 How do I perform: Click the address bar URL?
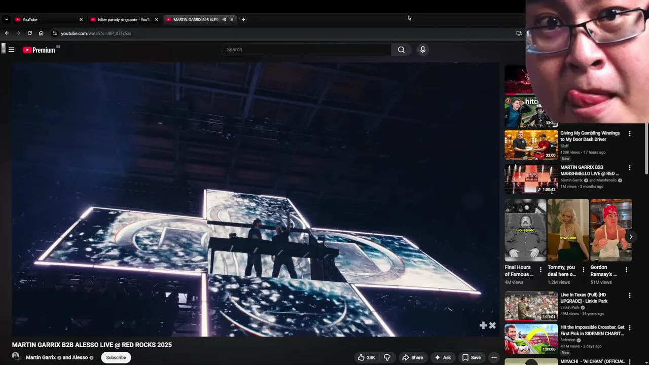click(96, 33)
